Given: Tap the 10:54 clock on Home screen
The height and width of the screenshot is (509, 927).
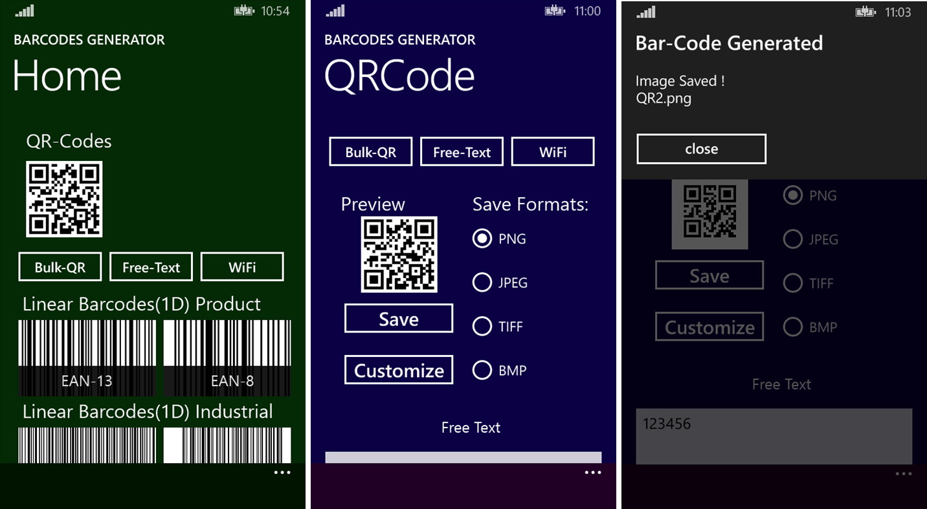Looking at the screenshot, I should pos(275,11).
